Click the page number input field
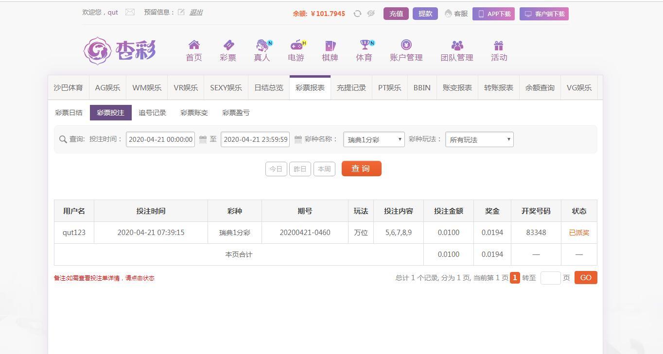663x354 pixels. point(550,278)
